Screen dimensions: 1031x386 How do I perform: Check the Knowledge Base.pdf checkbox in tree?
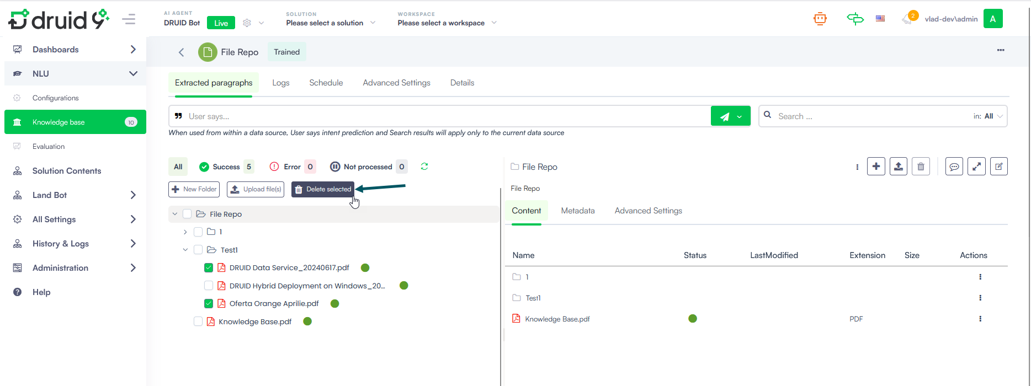pos(198,321)
